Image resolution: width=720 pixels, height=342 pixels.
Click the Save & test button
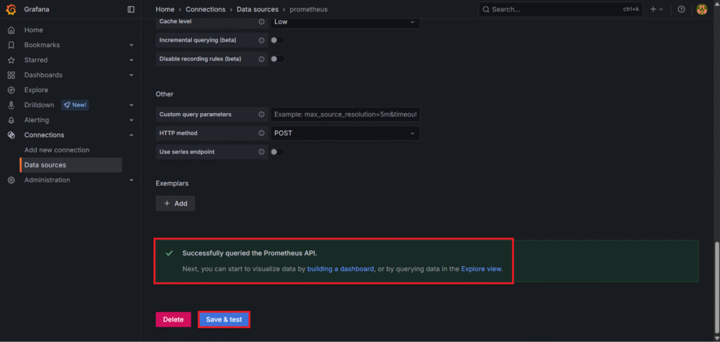coord(224,320)
